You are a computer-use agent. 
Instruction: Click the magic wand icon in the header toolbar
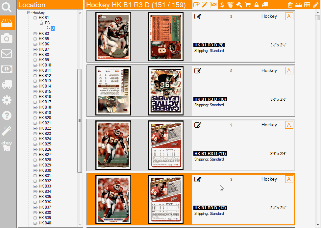click(x=205, y=5)
